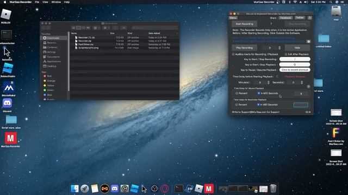Open the Discord desktop icon

7,103
